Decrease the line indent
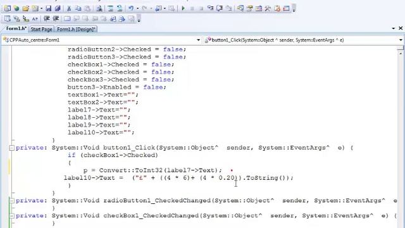Viewport: 405px width, 228px height. [46, 18]
